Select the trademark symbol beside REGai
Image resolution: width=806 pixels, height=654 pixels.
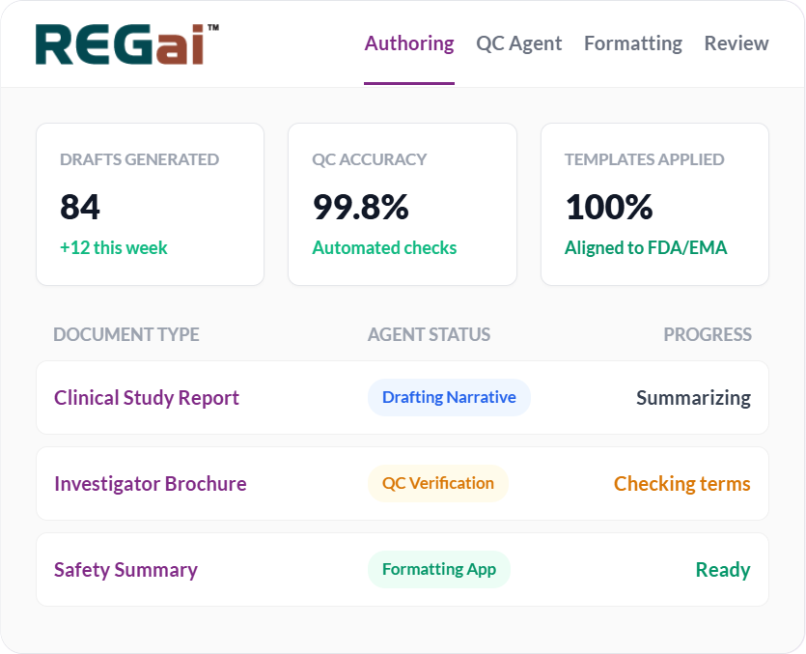210,31
